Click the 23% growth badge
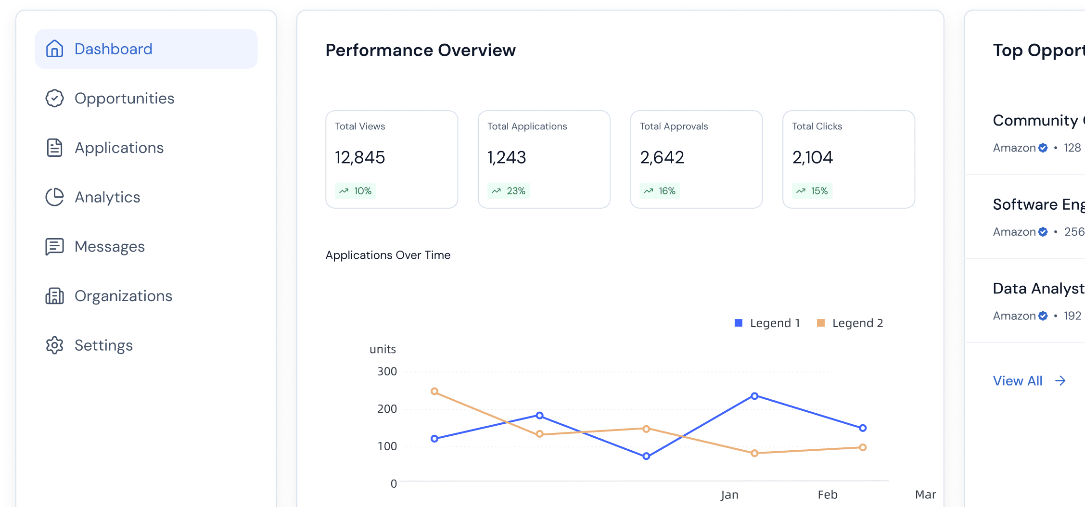This screenshot has width=1085, height=507. point(509,191)
